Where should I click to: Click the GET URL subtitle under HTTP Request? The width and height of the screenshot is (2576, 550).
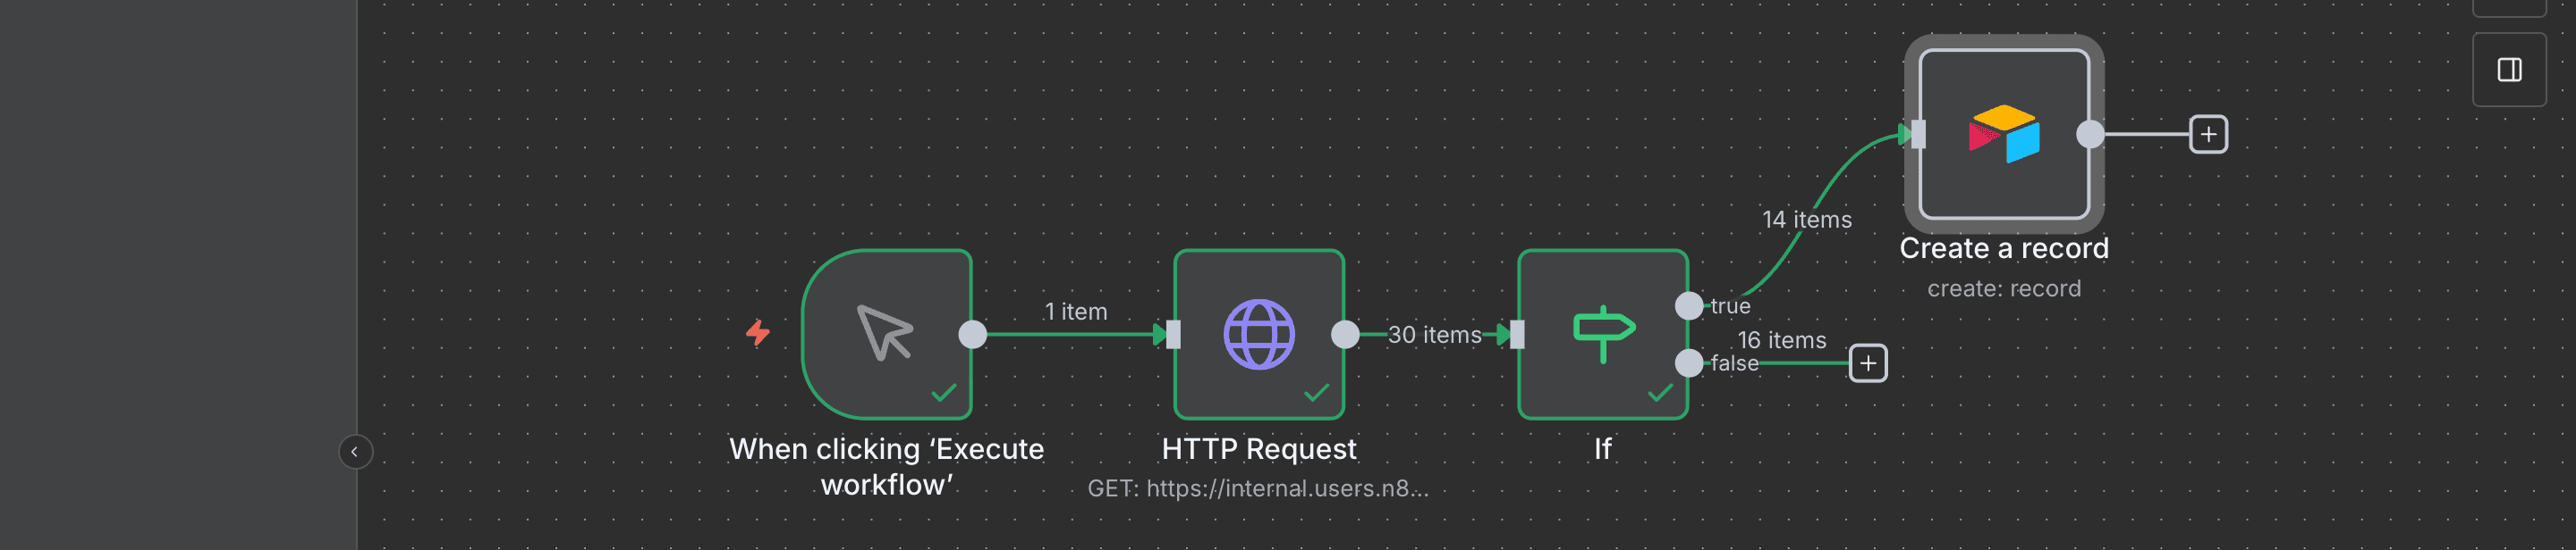(x=1258, y=488)
